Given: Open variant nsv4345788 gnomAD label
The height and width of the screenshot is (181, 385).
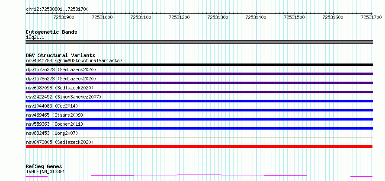Looking at the screenshot, I should point(74,60).
